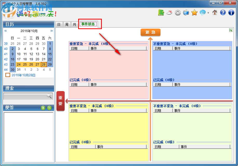238x166 pixels.
Task: Select Sunday column header 日 in calendar
Action: pos(12,38)
